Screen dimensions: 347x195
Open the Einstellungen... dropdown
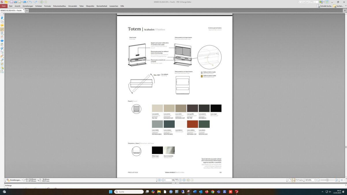tap(15, 180)
